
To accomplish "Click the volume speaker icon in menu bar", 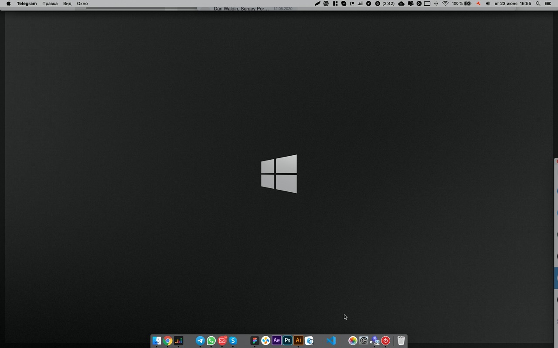I will point(487,3).
